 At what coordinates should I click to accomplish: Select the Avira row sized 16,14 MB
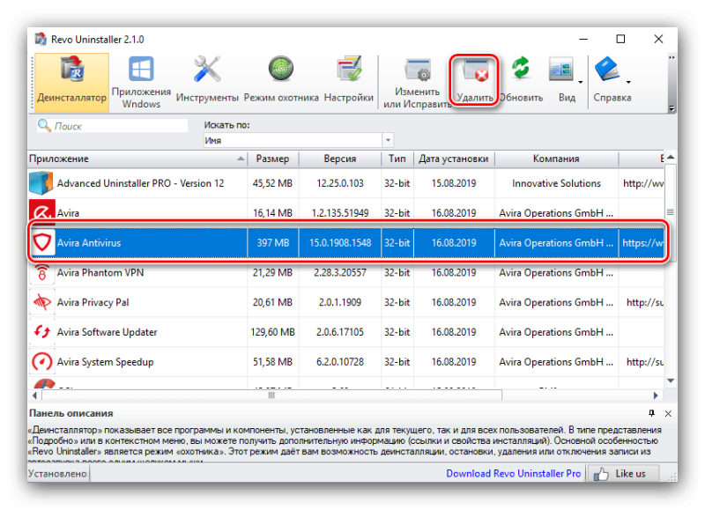tap(346, 213)
